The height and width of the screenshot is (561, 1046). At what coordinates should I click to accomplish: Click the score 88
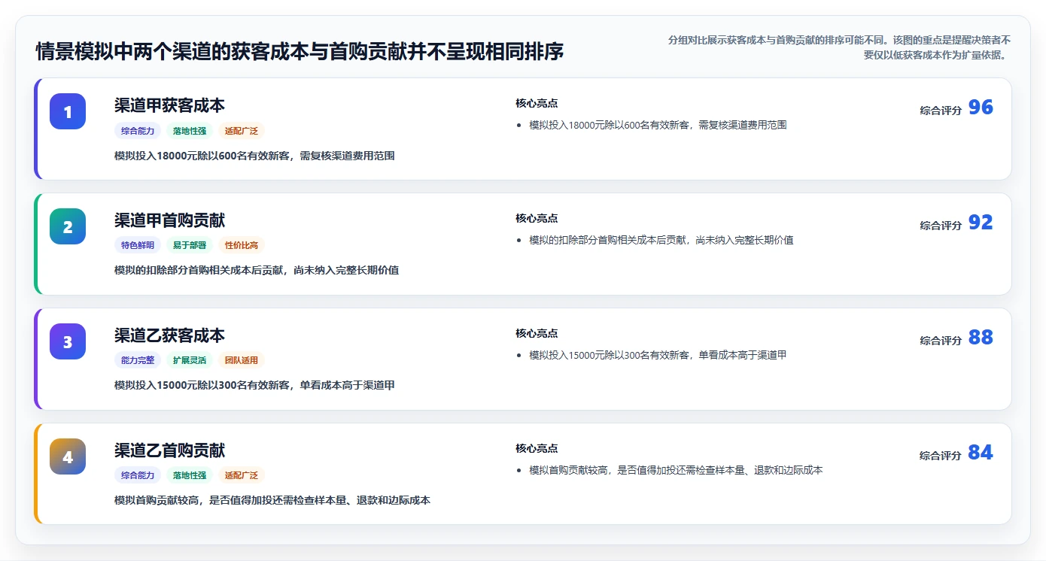point(981,338)
